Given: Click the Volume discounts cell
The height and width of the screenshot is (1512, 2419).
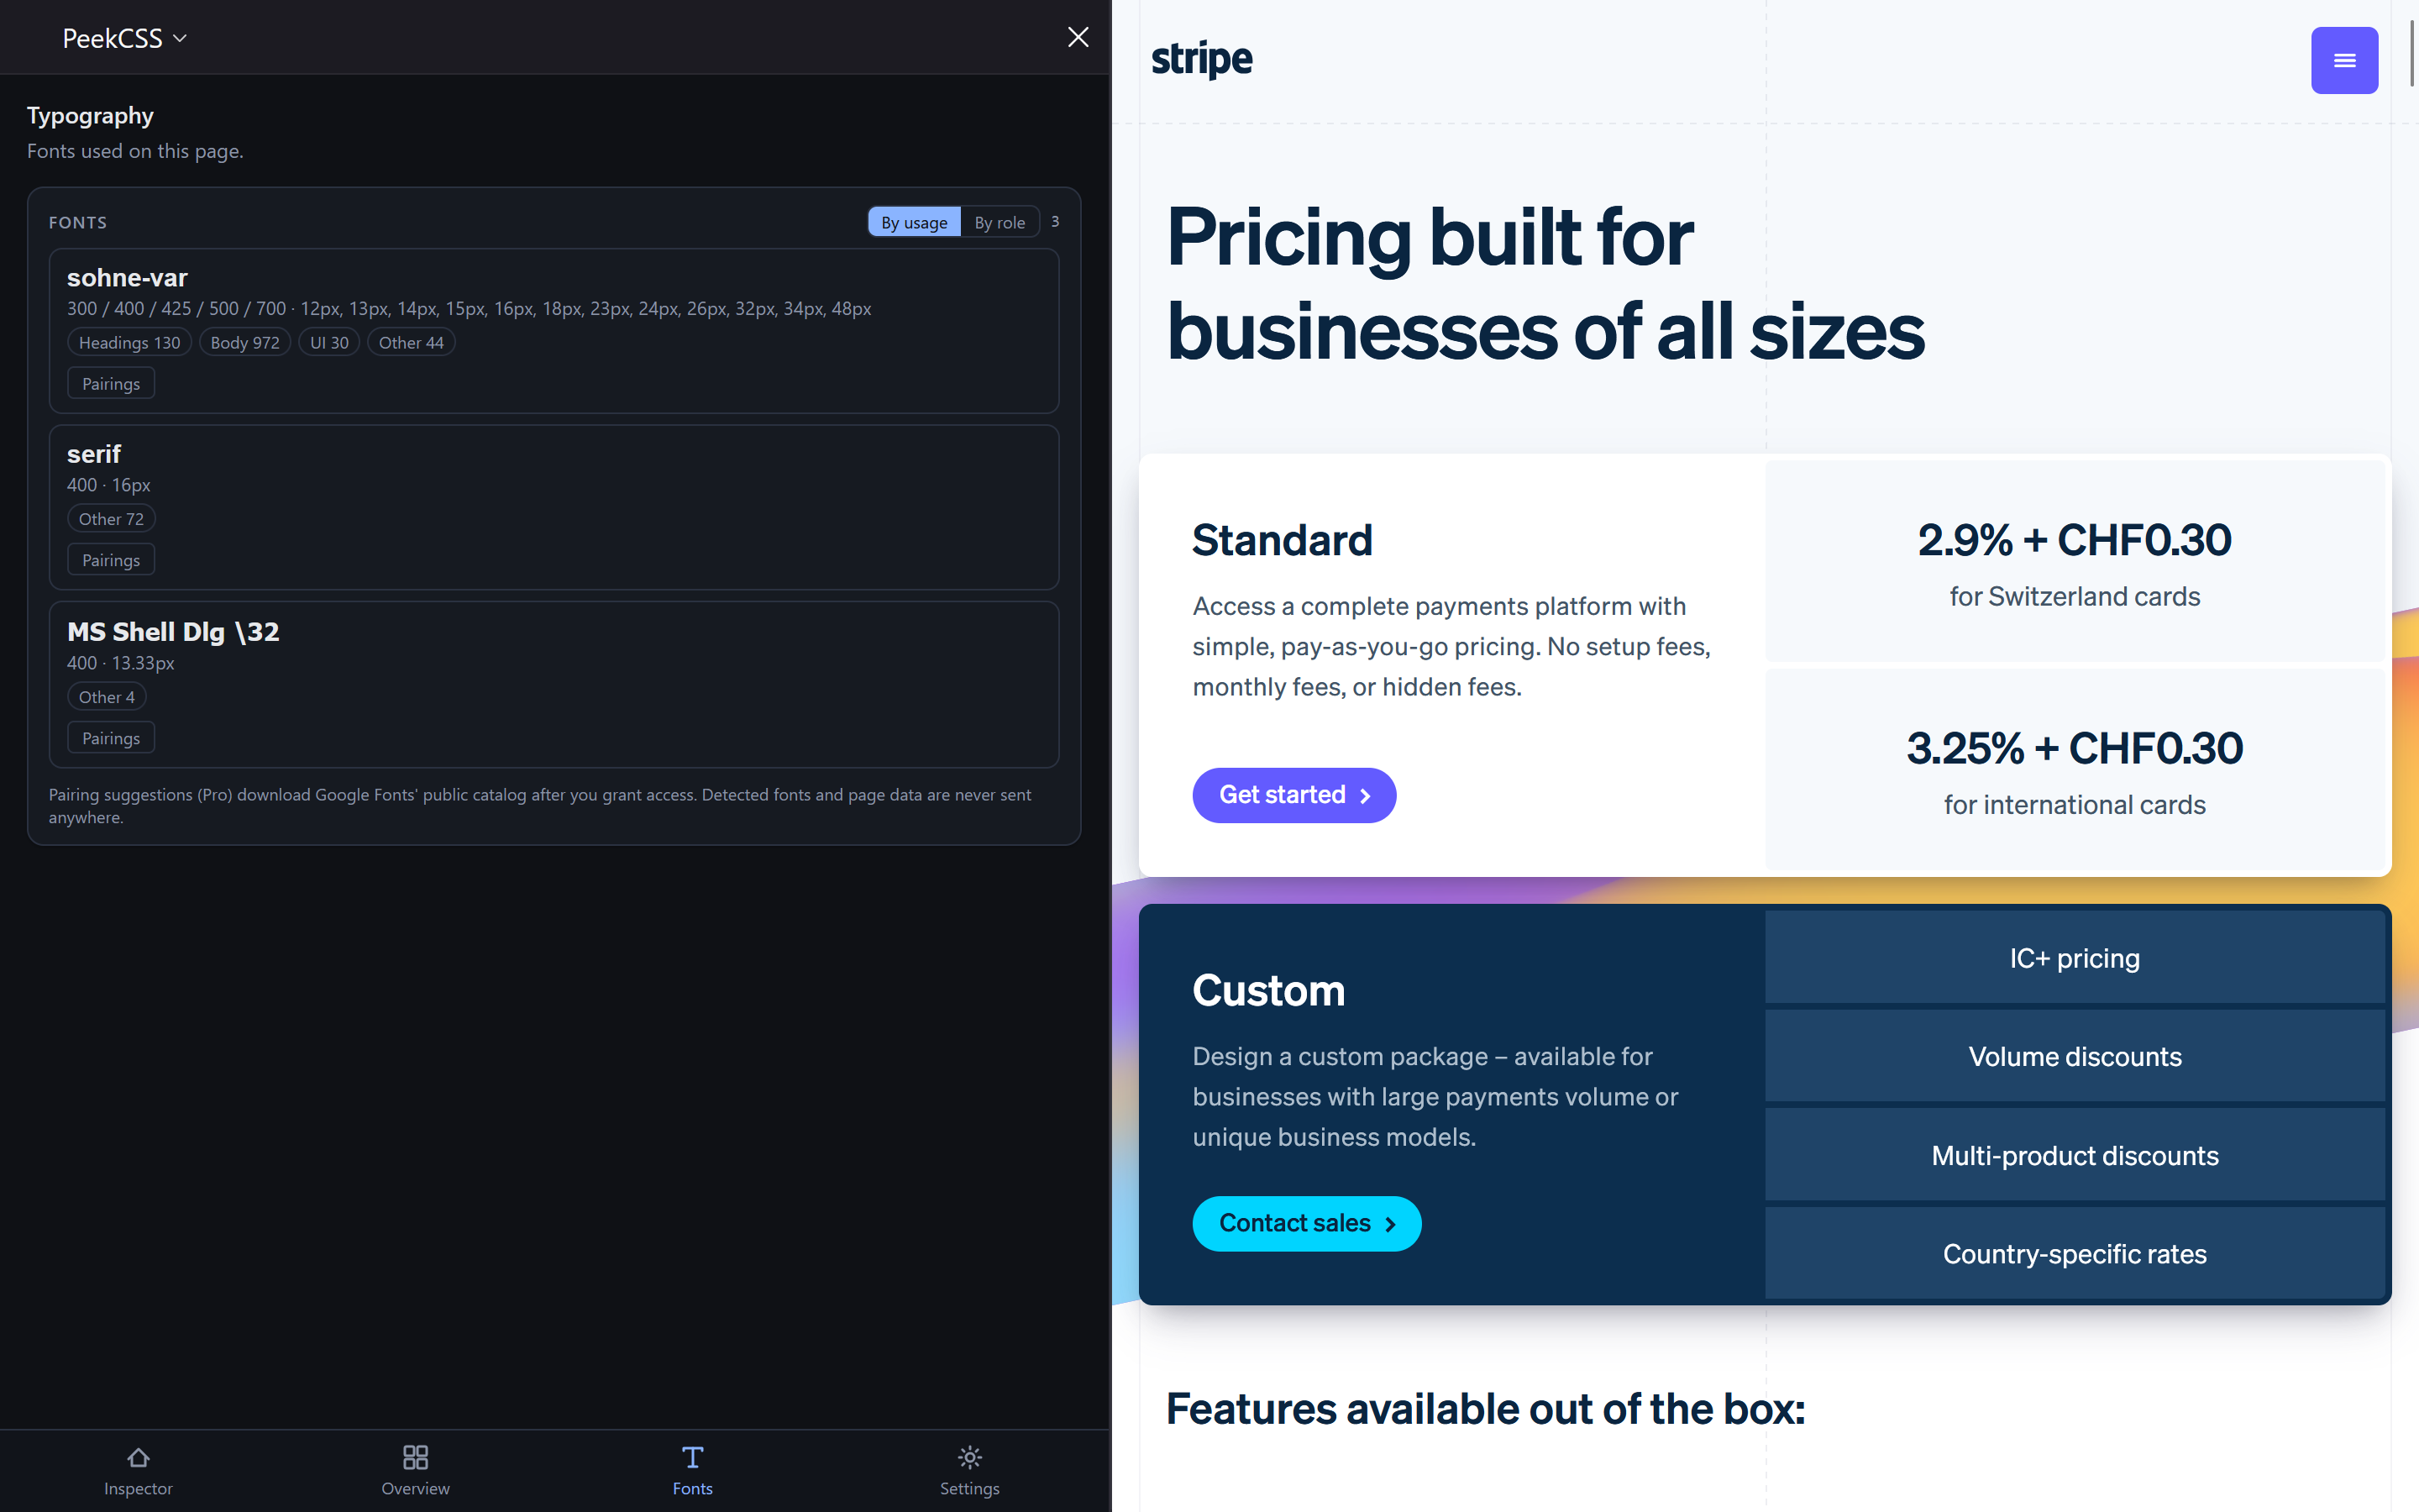Looking at the screenshot, I should [2074, 1056].
